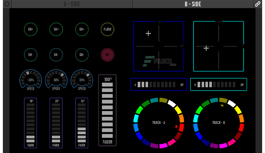Pick dark red on the Track B color wheel

238,136
